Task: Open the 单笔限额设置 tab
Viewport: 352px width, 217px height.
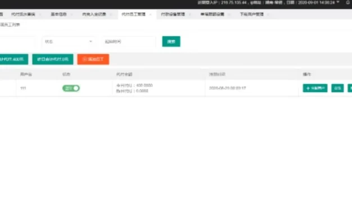Action: [212, 15]
